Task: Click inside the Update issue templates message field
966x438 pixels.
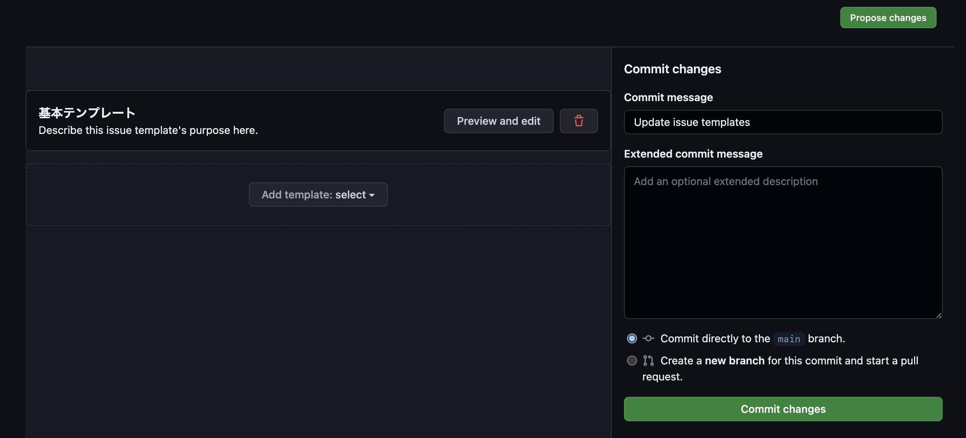Action: click(x=783, y=122)
